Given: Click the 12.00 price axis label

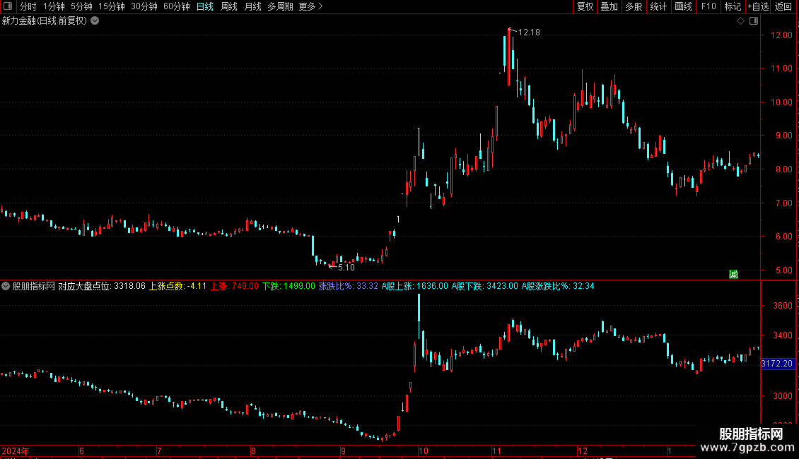Looking at the screenshot, I should click(x=781, y=35).
